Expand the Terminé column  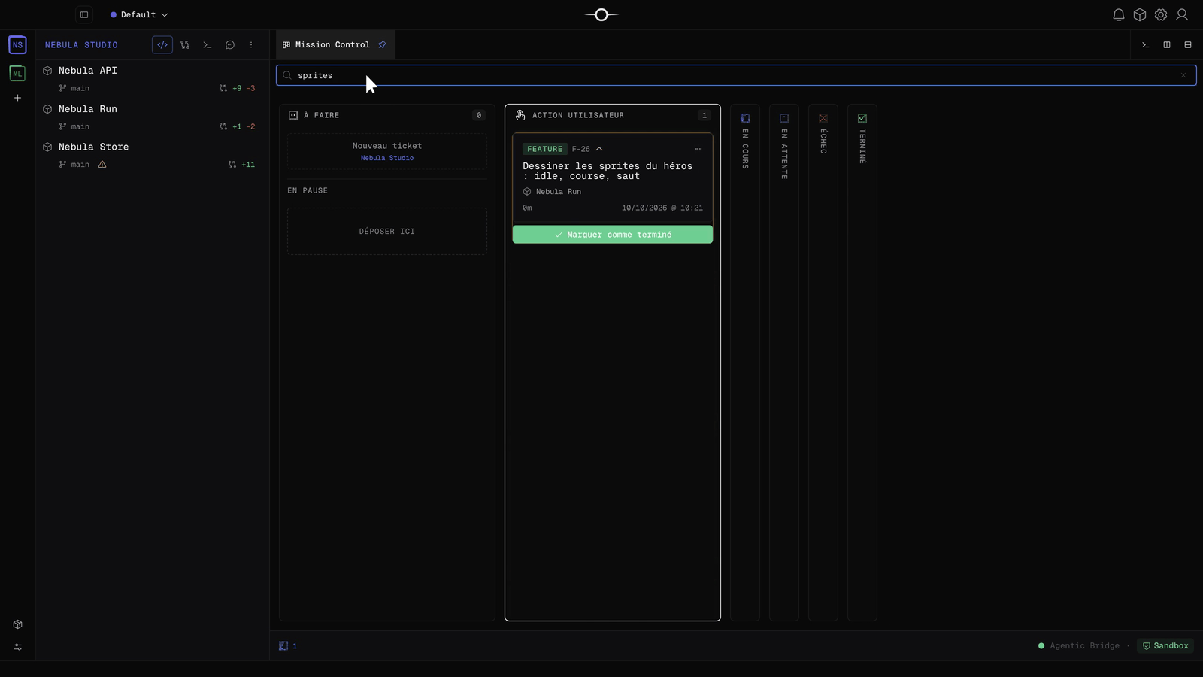862,363
